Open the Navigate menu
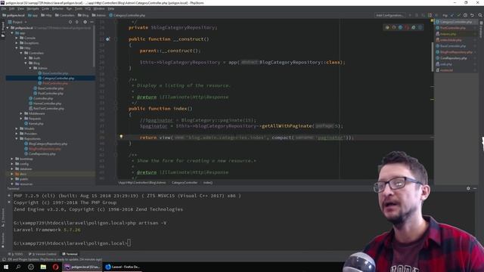Image resolution: width=484 pixels, height=272 pixels. [33, 8]
